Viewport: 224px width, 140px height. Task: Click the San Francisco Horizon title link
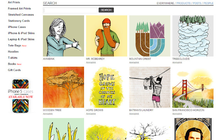(x=188, y=110)
